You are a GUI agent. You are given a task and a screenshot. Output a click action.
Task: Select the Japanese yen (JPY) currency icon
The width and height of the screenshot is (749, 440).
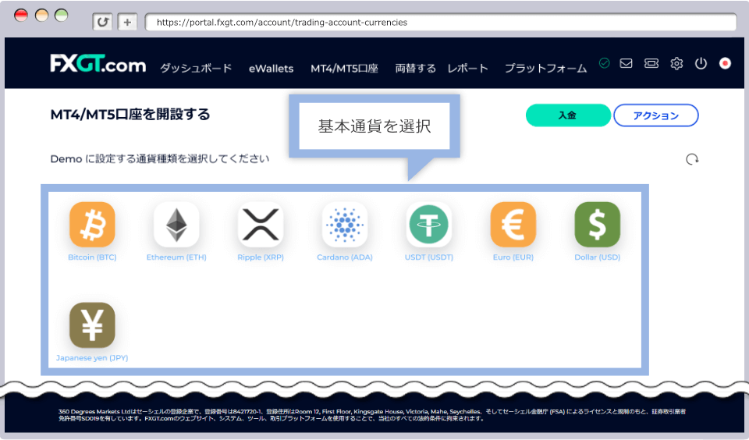pyautogui.click(x=92, y=325)
